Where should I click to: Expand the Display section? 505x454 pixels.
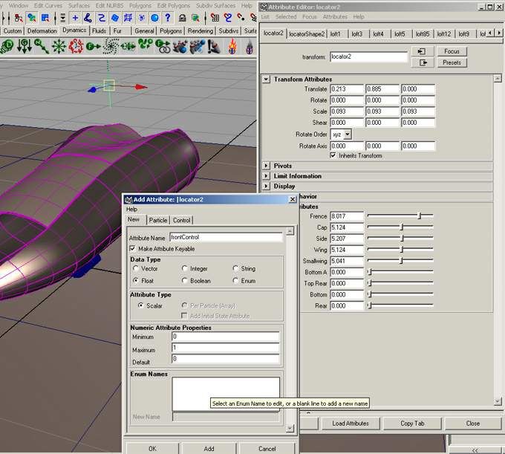coord(266,187)
